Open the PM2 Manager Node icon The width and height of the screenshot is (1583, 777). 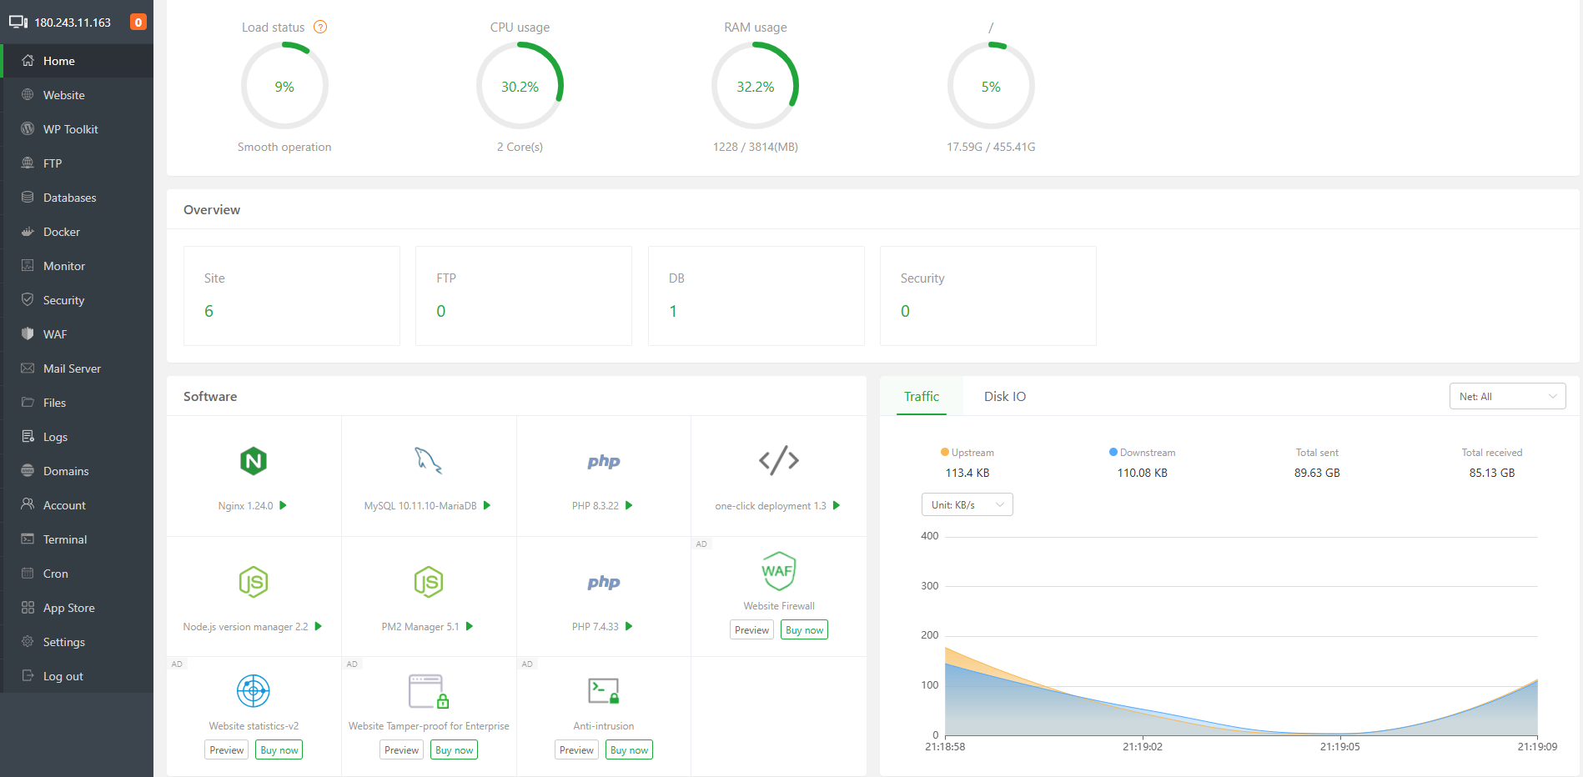click(x=428, y=582)
